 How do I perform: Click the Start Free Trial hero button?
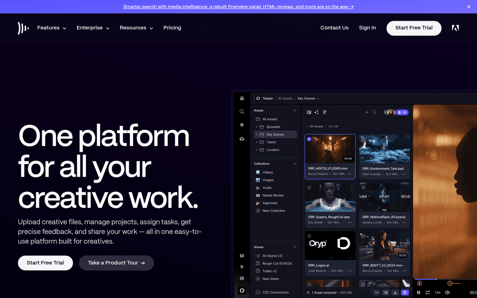45,263
